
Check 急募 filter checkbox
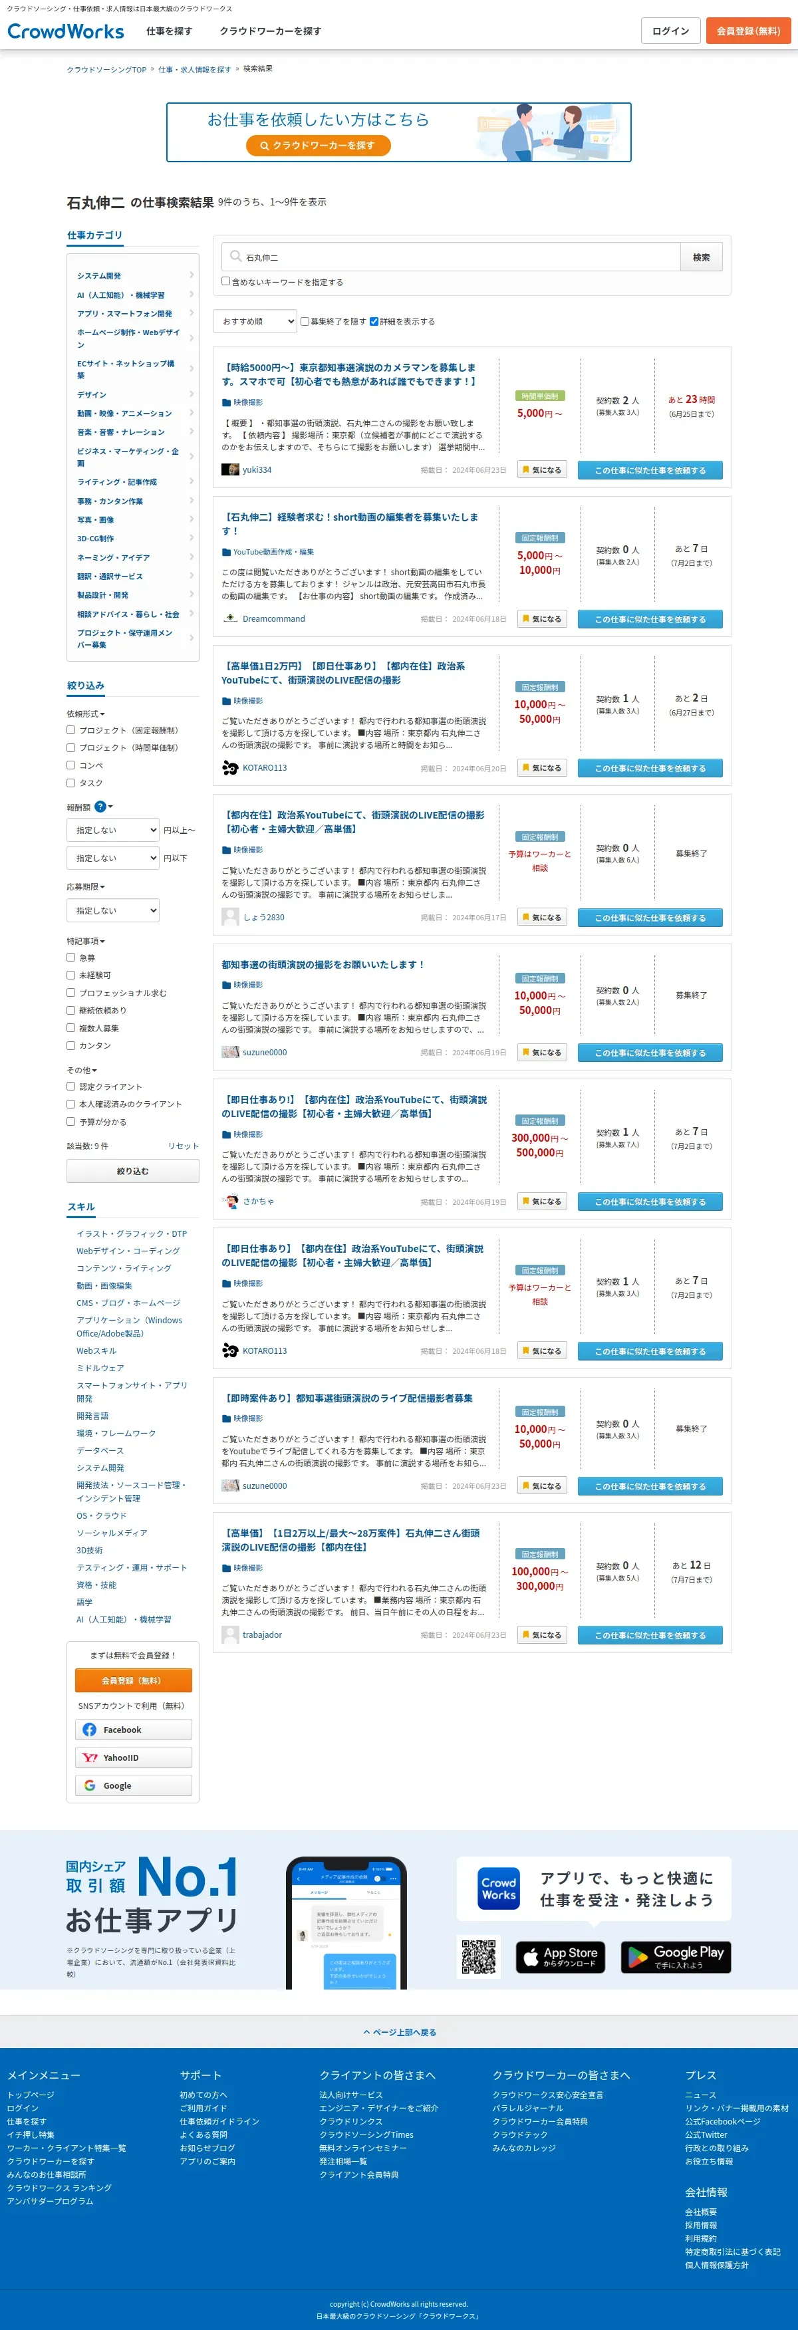(x=70, y=957)
